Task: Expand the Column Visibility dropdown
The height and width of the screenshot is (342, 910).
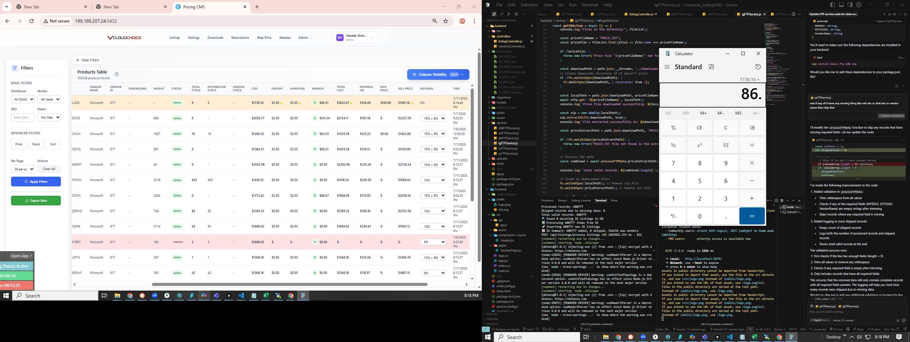Action: (x=438, y=75)
